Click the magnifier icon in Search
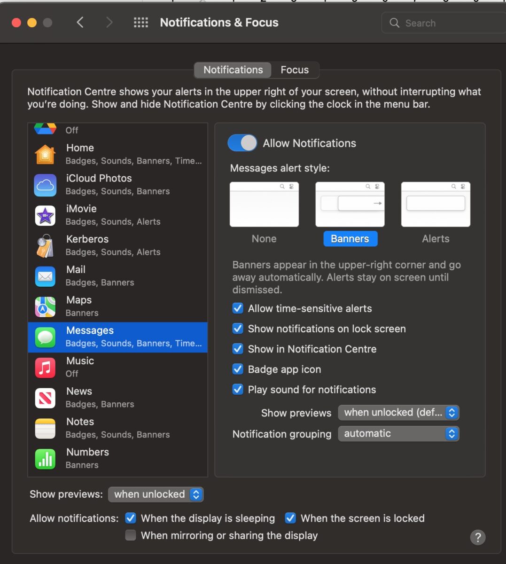The height and width of the screenshot is (564, 506). 395,23
